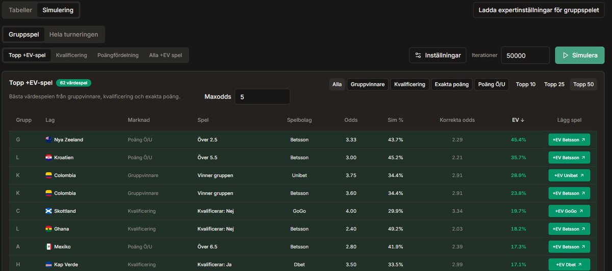Place +EV GoGo bet for Skottland
The height and width of the screenshot is (271, 612).
point(569,211)
